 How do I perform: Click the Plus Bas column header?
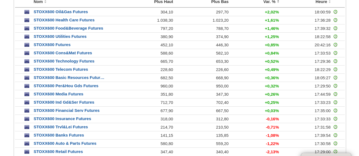[220, 2]
